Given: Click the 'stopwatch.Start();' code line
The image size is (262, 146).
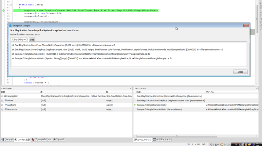Looking at the screenshot, I should coord(36,16).
